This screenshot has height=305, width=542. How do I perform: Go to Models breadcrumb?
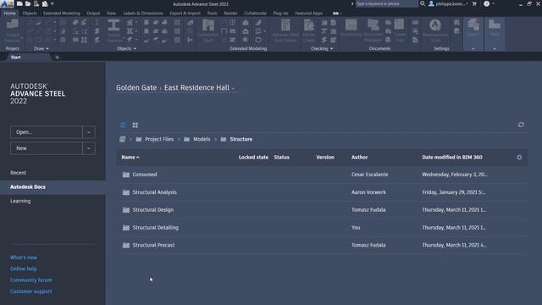(202, 139)
